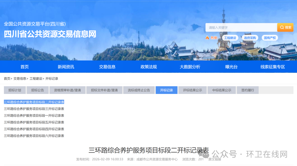297x166 pixels.
Task: Click the article heading 三环路综合养护服务项目标段二开标记录表
Action: (x=149, y=150)
